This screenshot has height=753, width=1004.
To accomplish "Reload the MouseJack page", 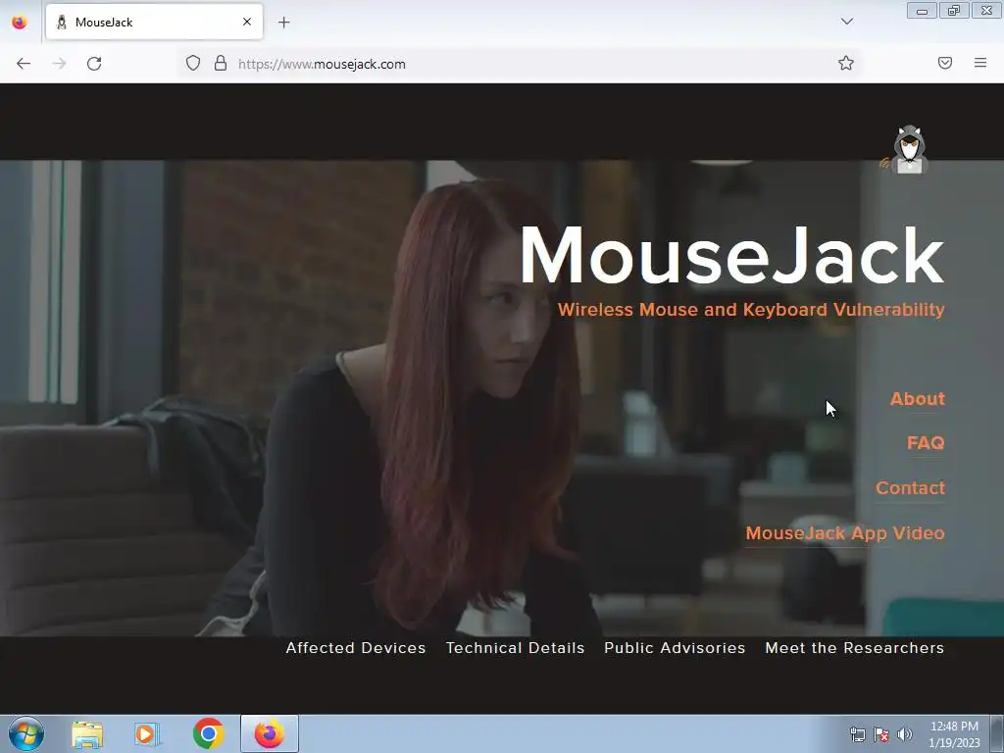I will (94, 64).
